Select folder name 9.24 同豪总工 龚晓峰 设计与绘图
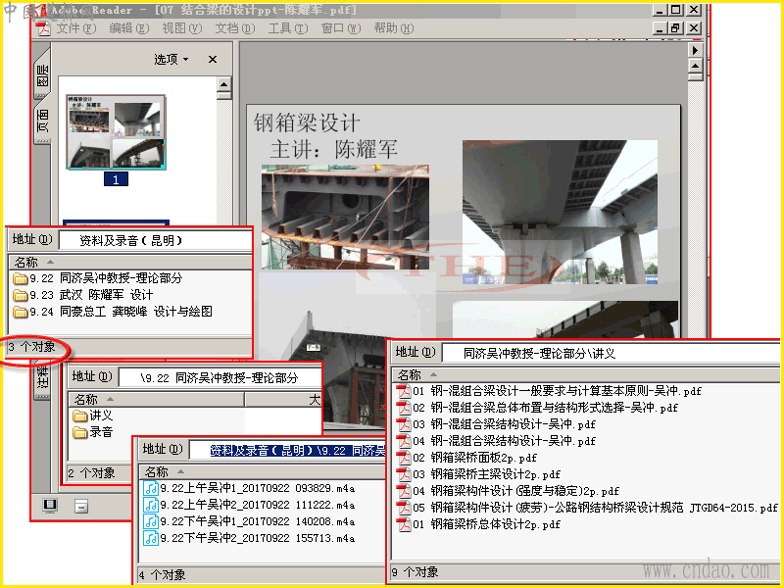Viewport: 784px width, 588px height. [x=121, y=312]
